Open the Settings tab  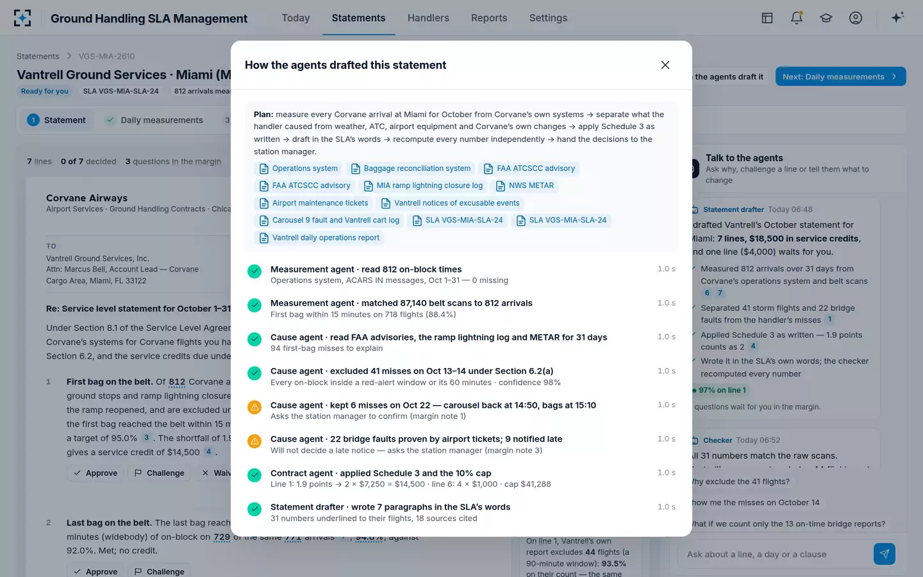pyautogui.click(x=548, y=18)
